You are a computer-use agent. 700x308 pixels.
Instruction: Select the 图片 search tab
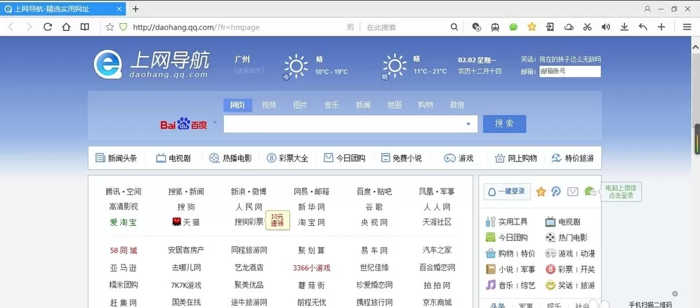coord(300,105)
